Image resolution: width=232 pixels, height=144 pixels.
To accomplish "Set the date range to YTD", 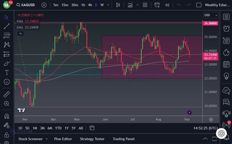I will pos(58,128).
